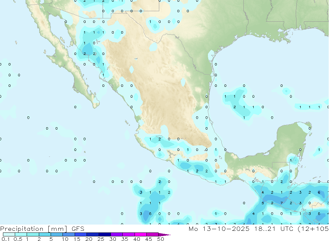Click the legend's over-50 arrow tip
The image size is (329, 241).
[165, 234]
